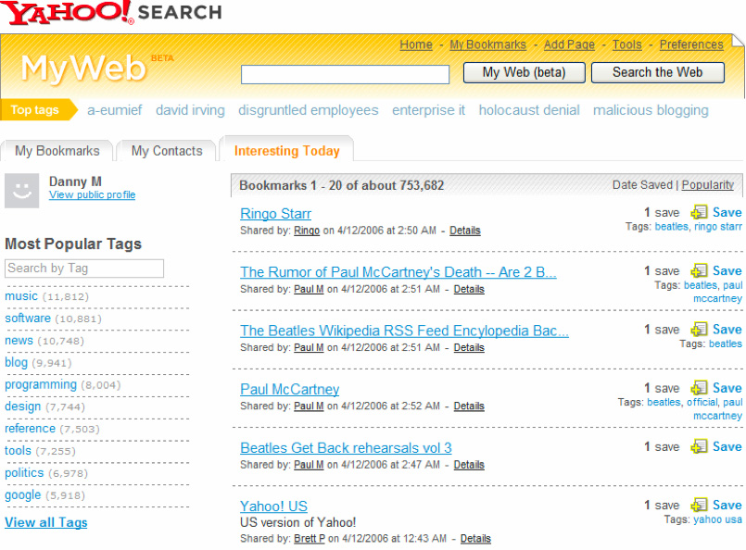The width and height of the screenshot is (746, 550).
Task: Click the MyWeb beta logo
Action: point(97,69)
